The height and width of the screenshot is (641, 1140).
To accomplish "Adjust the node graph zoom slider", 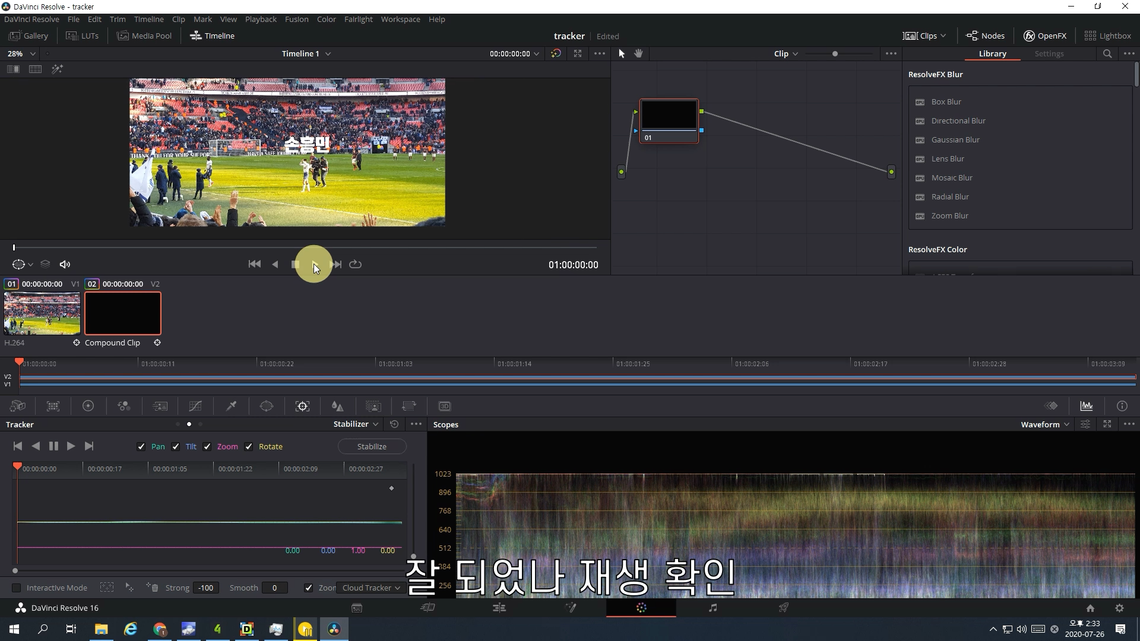I will click(835, 53).
